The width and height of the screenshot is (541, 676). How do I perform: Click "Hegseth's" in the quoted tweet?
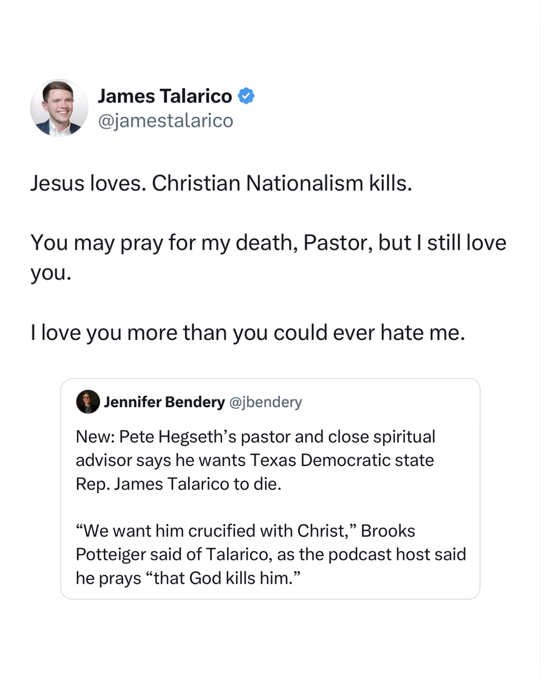click(x=197, y=437)
